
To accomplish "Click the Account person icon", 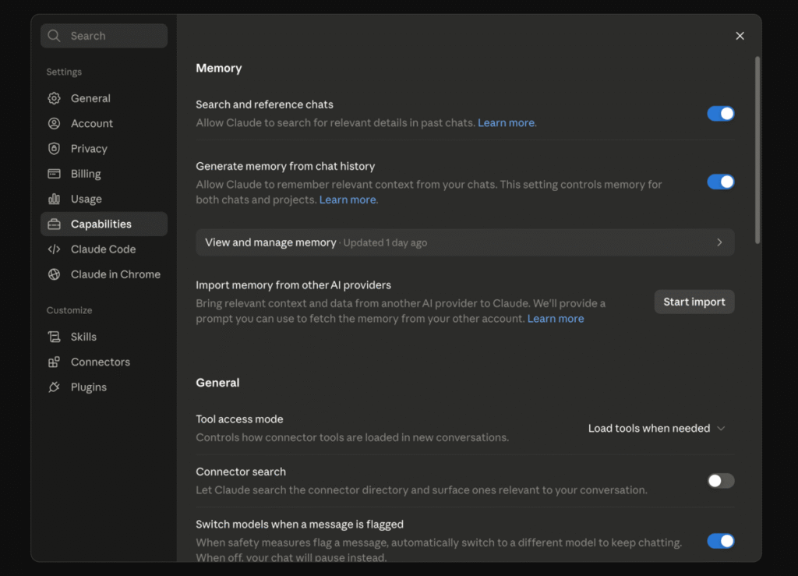I will click(x=54, y=123).
